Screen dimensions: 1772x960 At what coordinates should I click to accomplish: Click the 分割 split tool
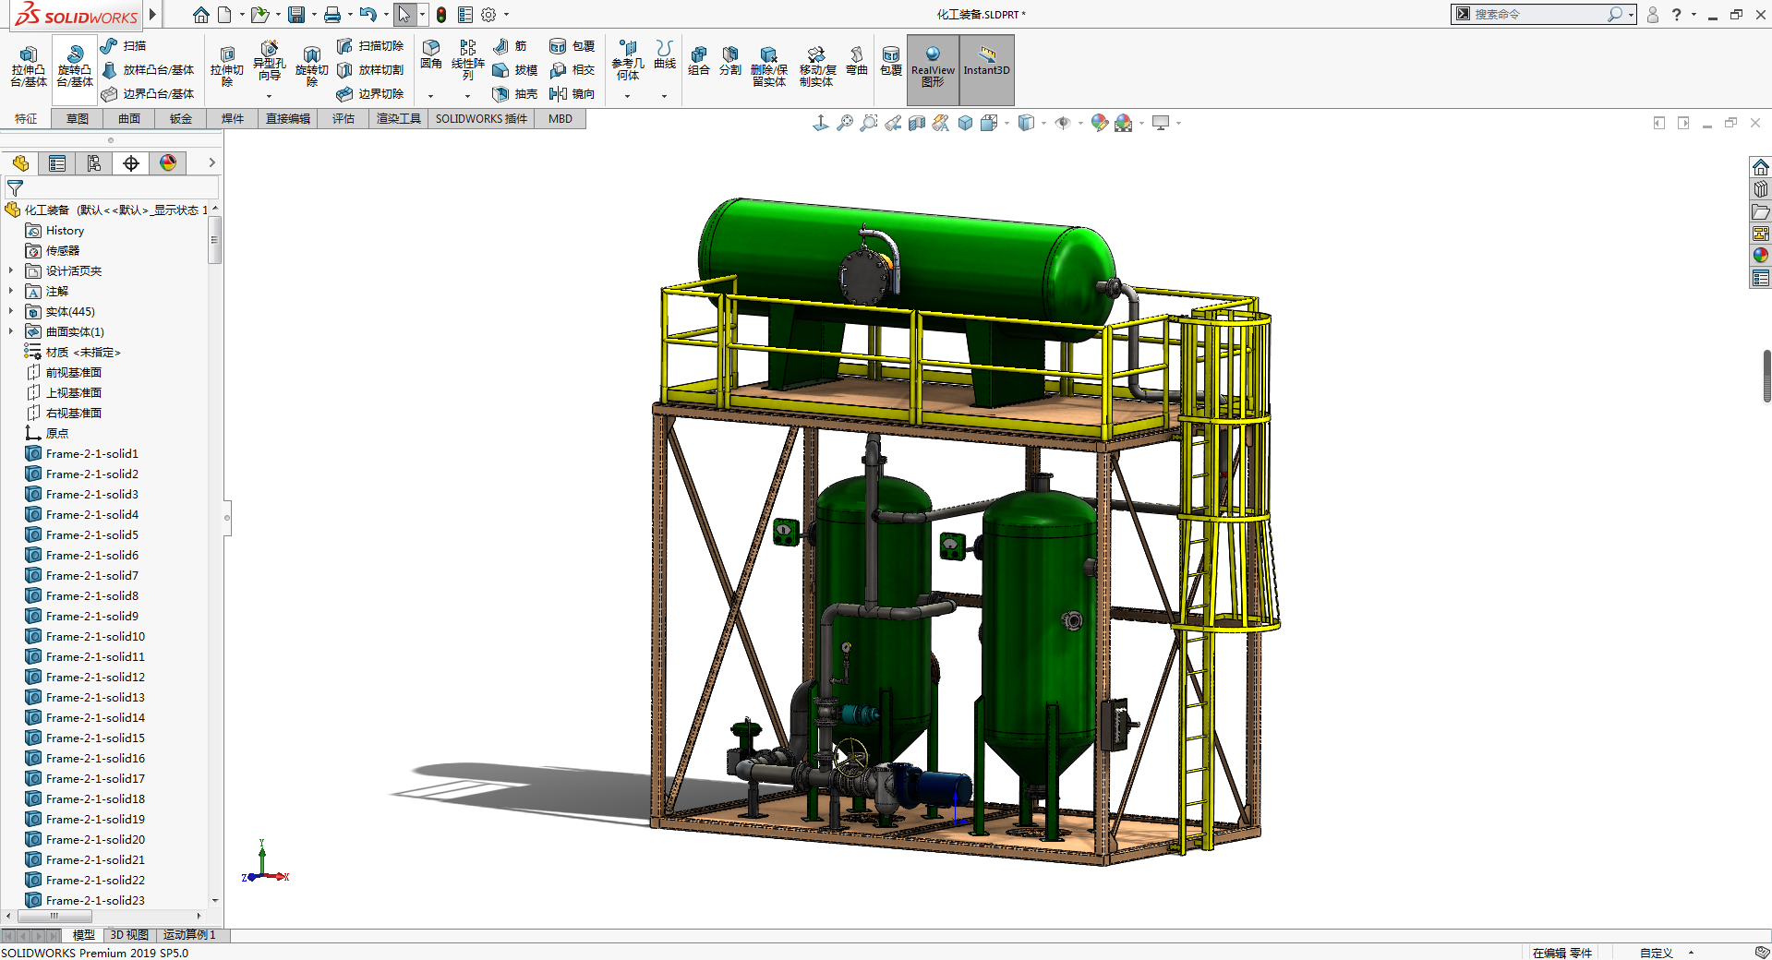point(730,61)
